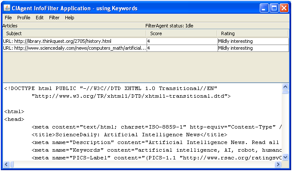Open the File menu

(8, 18)
